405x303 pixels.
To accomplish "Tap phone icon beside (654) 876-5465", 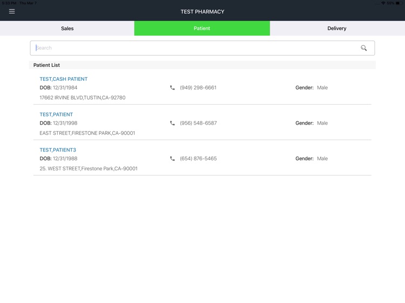I will point(172,159).
